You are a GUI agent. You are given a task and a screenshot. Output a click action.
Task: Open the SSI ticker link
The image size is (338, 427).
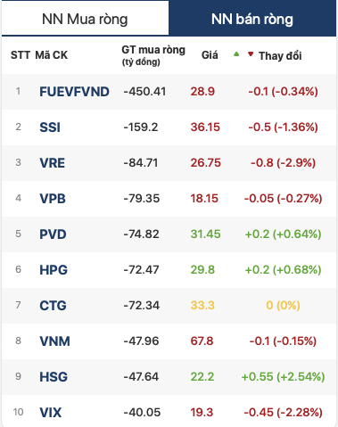tap(50, 127)
